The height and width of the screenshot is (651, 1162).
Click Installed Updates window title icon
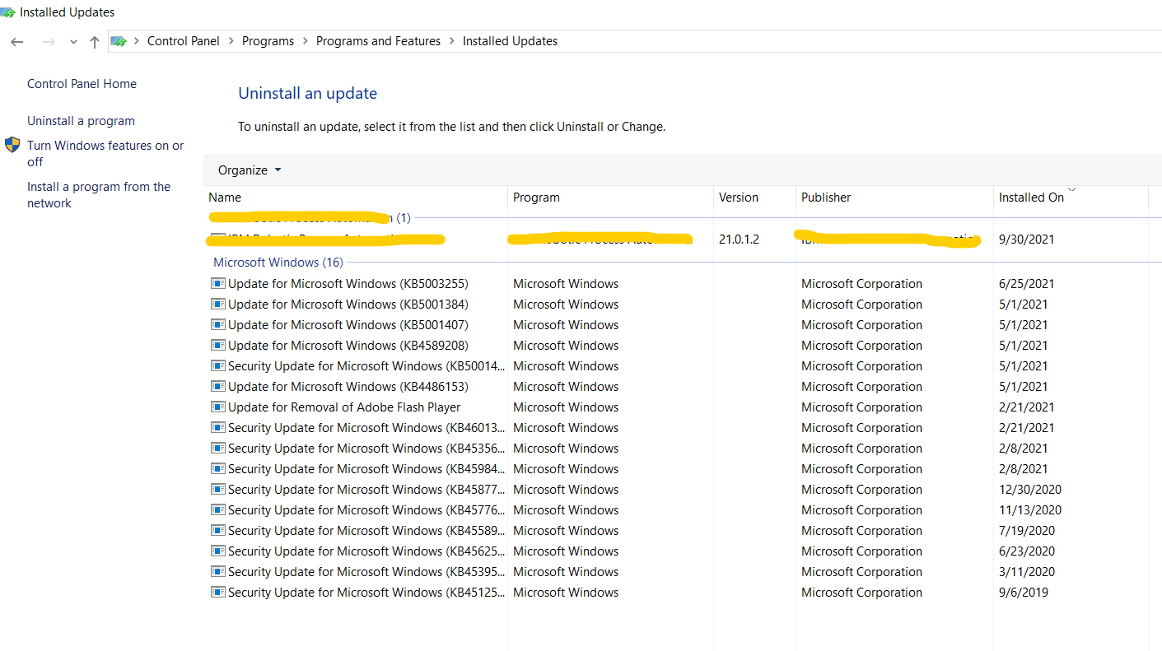pos(7,12)
